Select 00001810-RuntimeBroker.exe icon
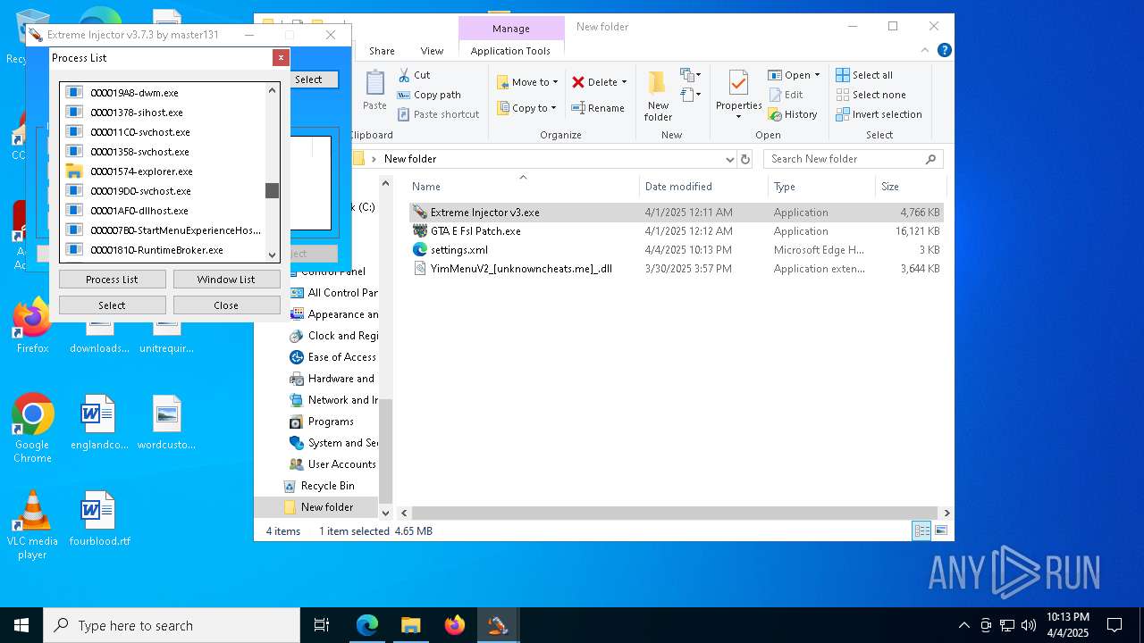Viewport: 1144px width, 643px height. pos(74,250)
